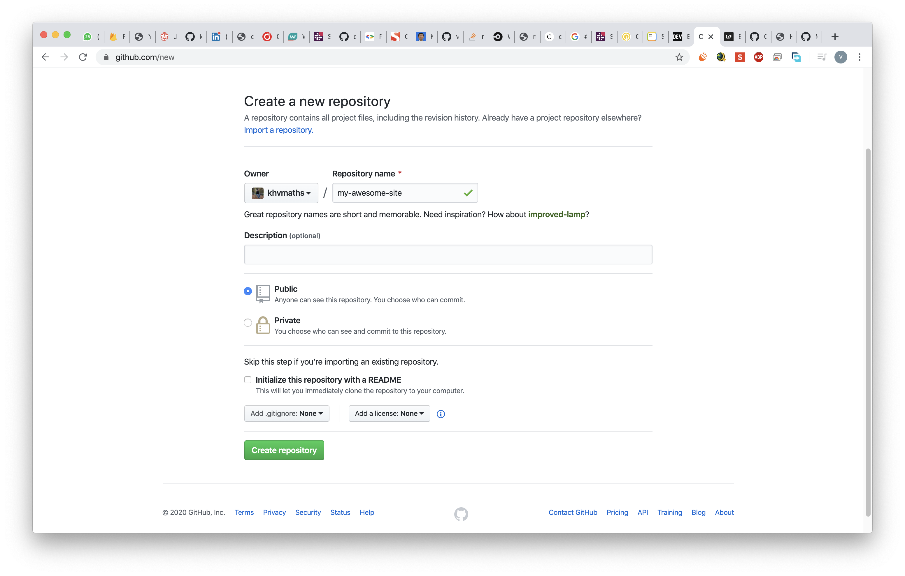Click into the Description text field
The width and height of the screenshot is (905, 576).
[448, 255]
